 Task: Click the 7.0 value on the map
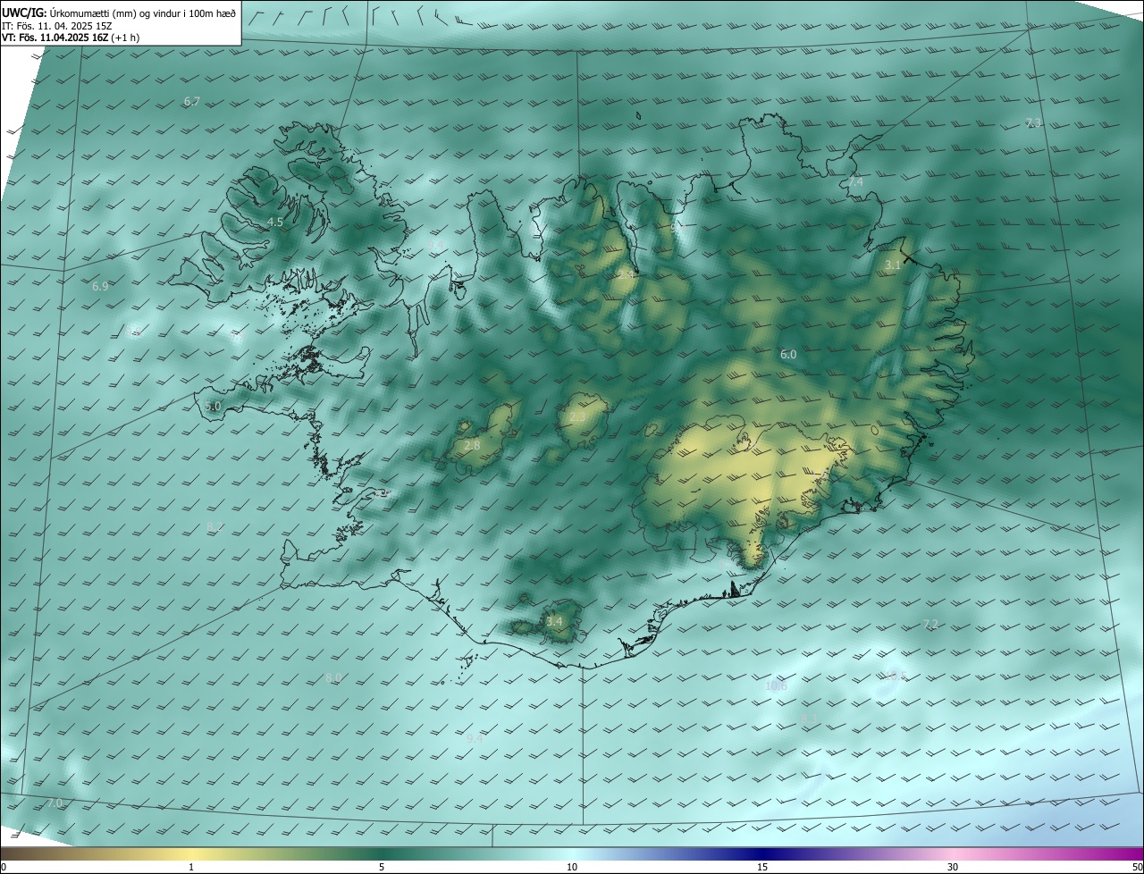[55, 803]
